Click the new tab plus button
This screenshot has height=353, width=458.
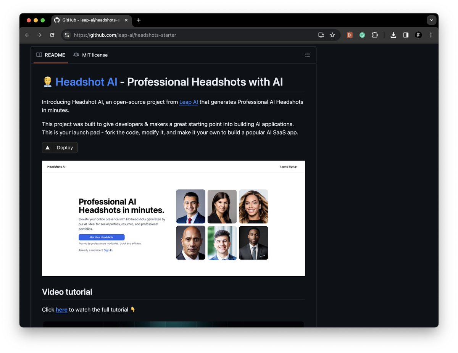coord(139,20)
